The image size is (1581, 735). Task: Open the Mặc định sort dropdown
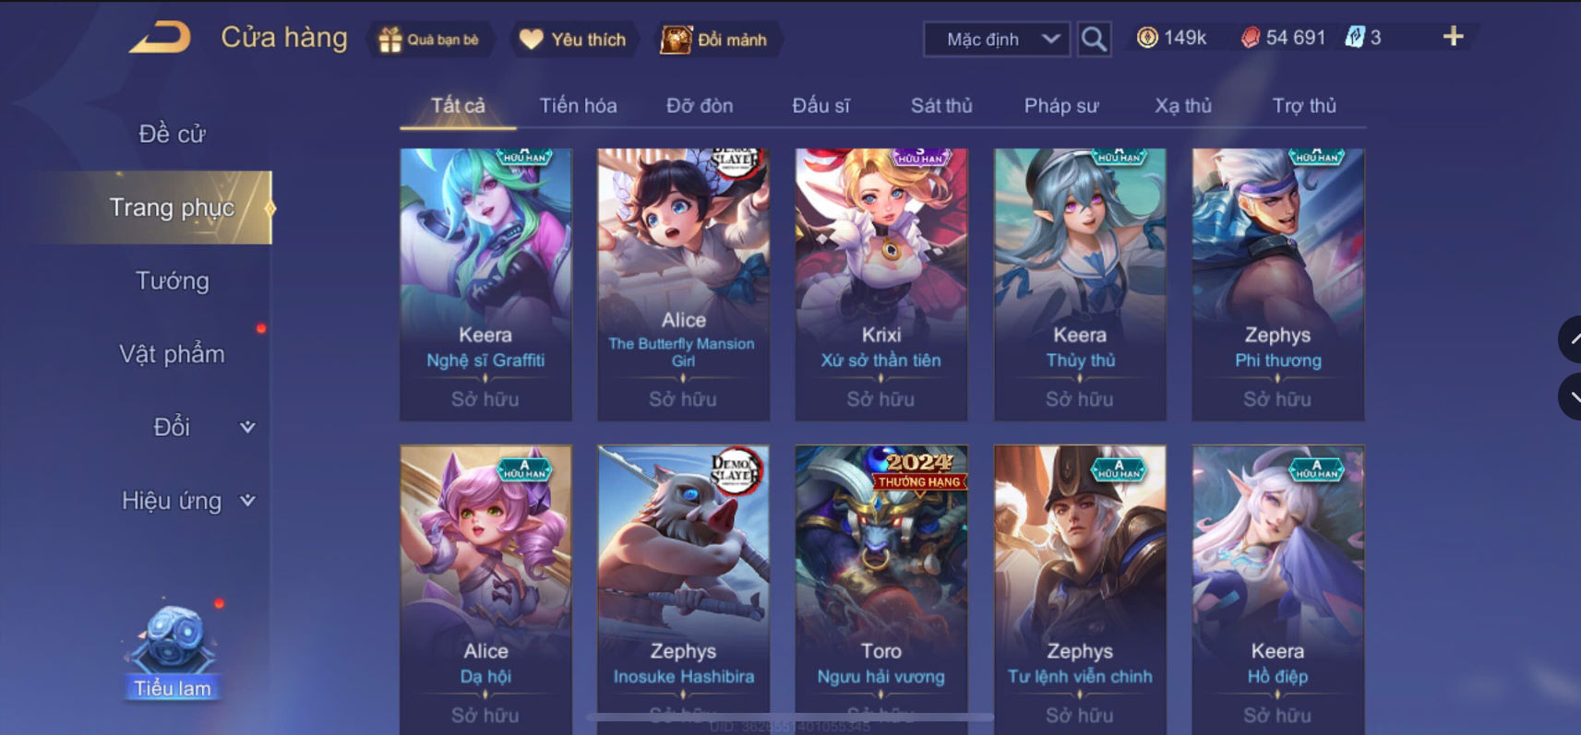pyautogui.click(x=997, y=39)
